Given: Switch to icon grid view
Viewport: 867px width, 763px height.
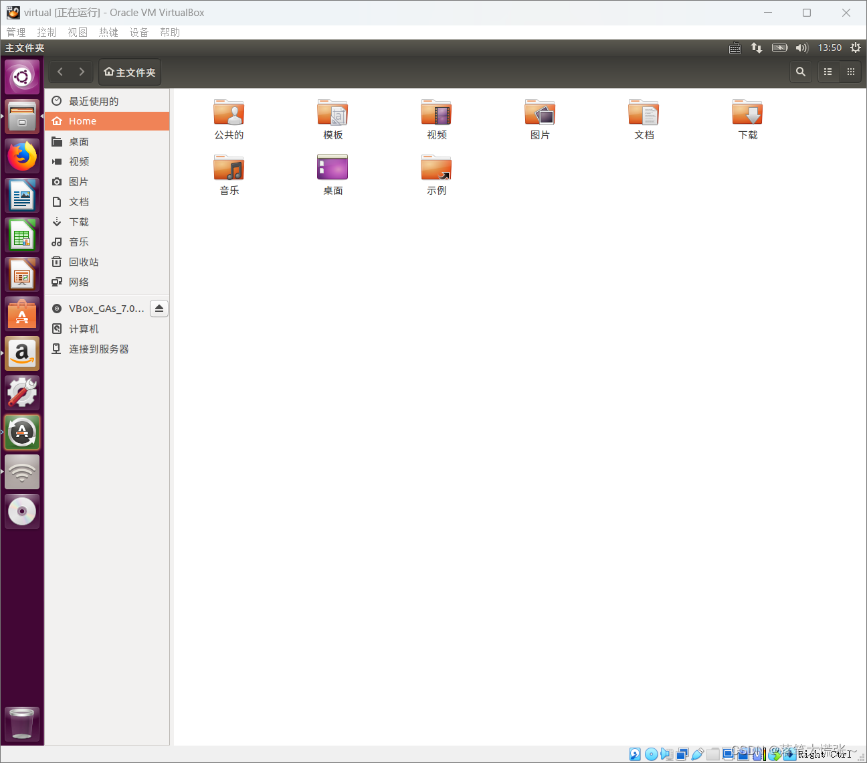Looking at the screenshot, I should 850,72.
